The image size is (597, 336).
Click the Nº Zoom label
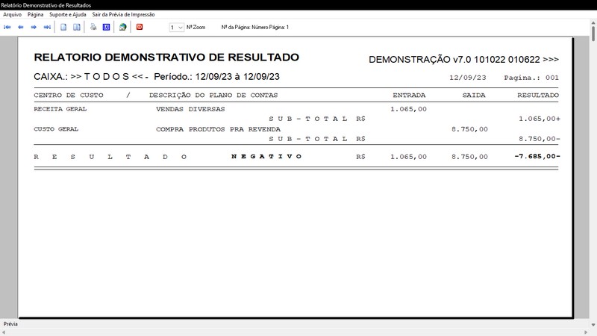point(196,28)
